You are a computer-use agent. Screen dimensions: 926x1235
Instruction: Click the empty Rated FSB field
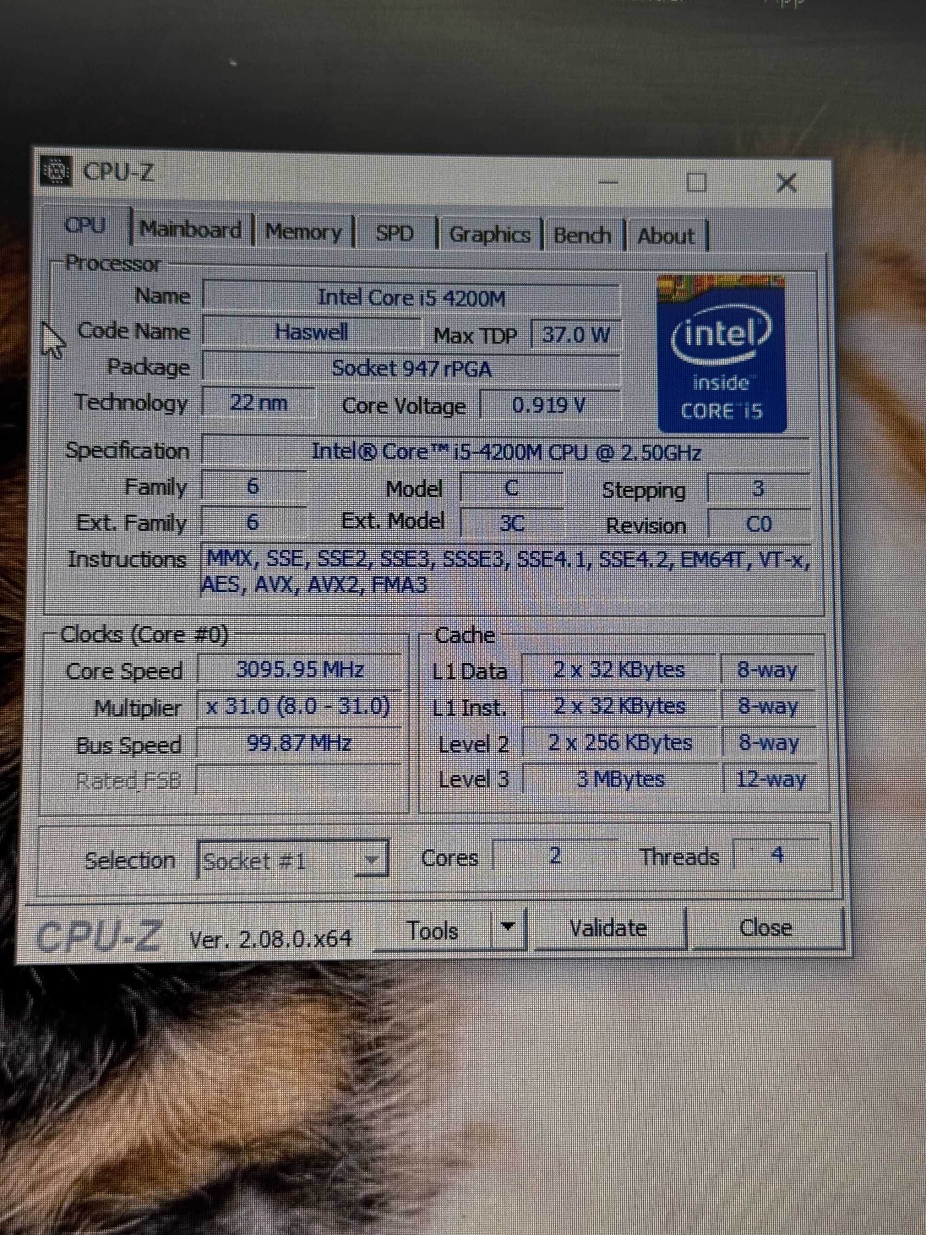click(x=299, y=779)
